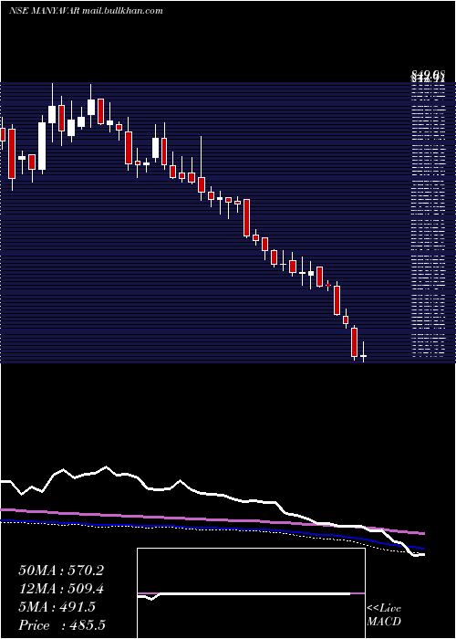Click the Price : 485.5 reading
The image size is (456, 639).
[62, 625]
